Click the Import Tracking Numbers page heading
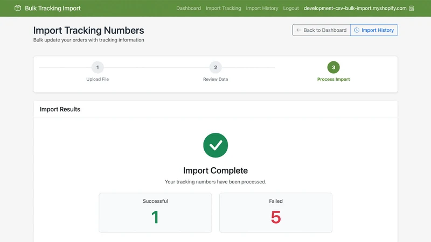 [x=88, y=30]
